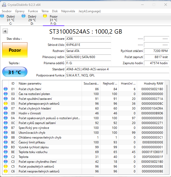
Task: Click blue status icon for Počet chyb čtení
Action: (6, 89)
